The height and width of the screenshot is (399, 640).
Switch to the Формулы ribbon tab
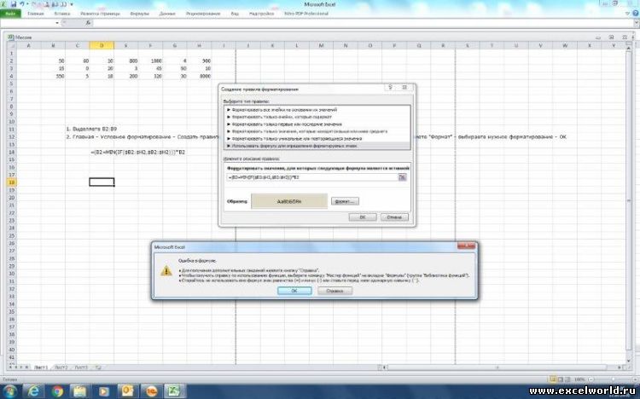(x=140, y=14)
